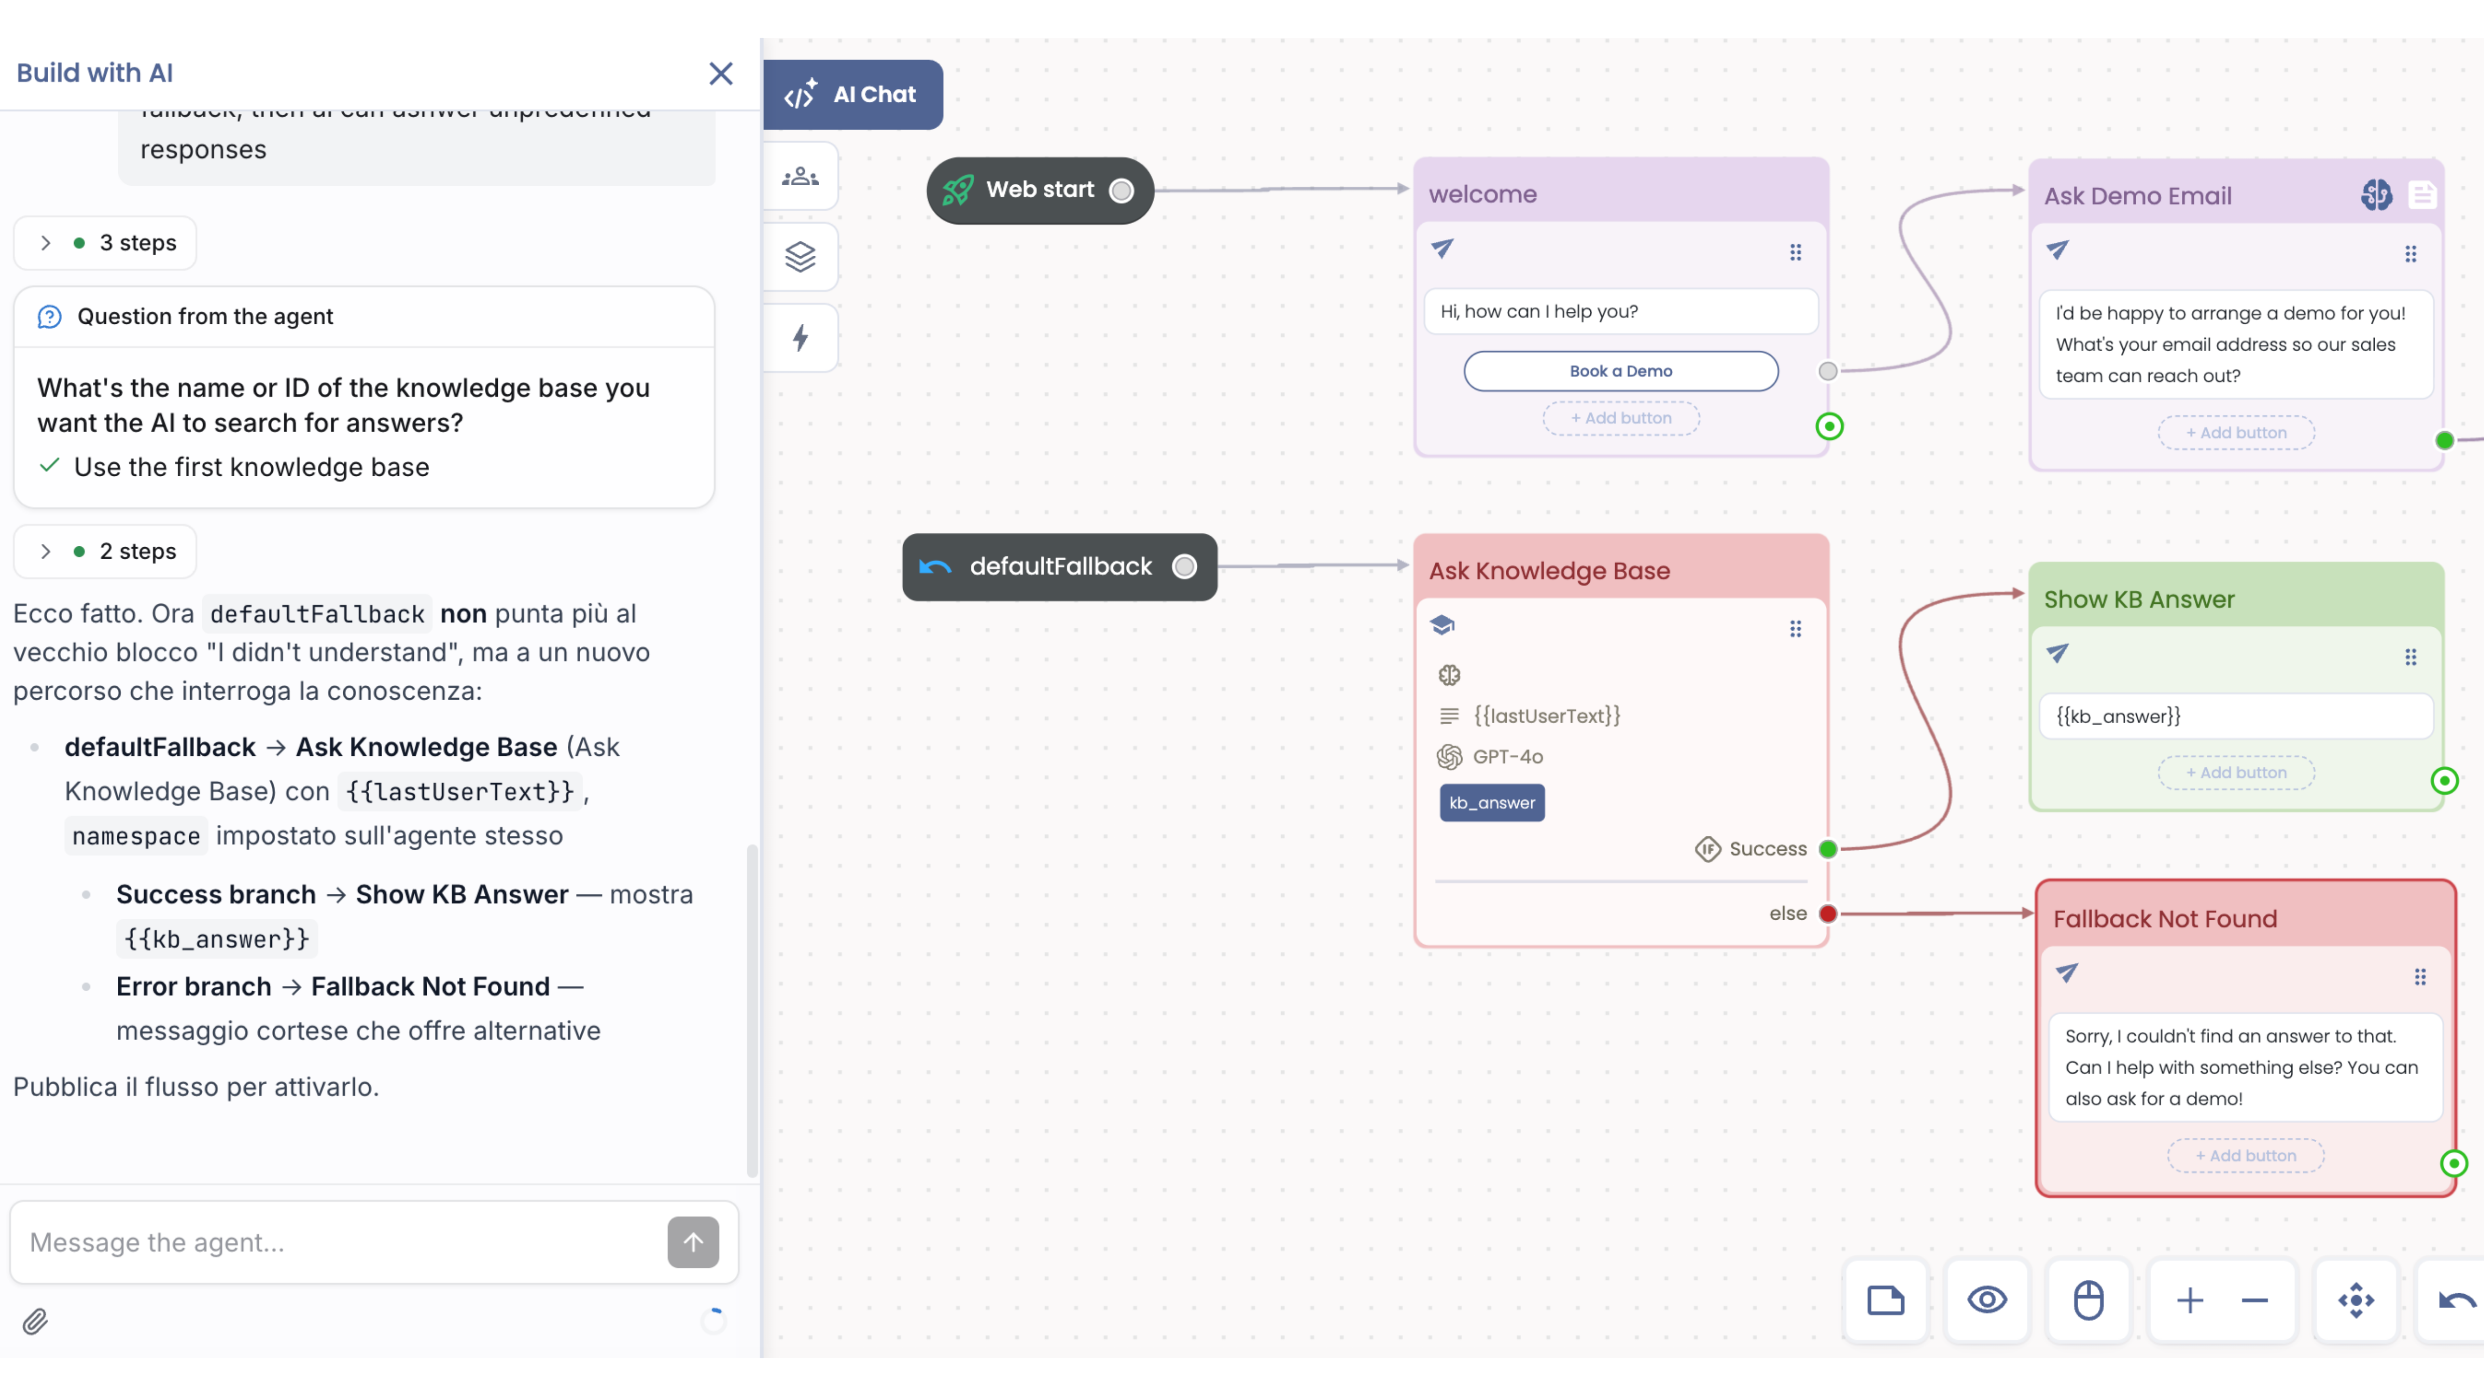This screenshot has height=1397, width=2484.
Task: Click the undo arrow in bottom toolbar
Action: coord(2456,1301)
